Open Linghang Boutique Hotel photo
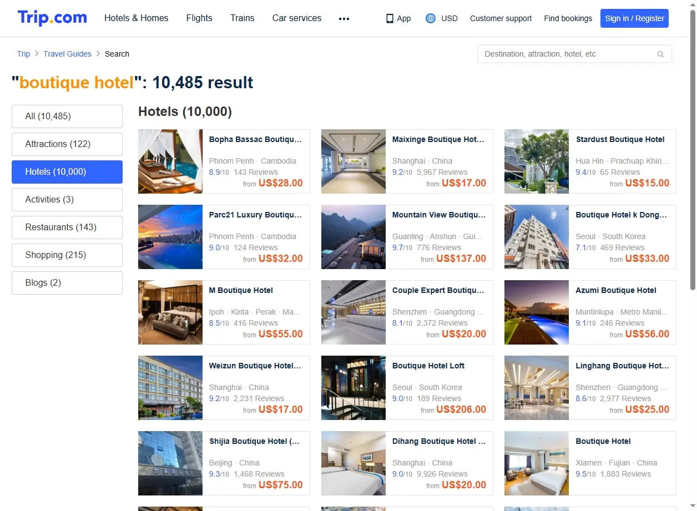This screenshot has height=511, width=697. pos(537,388)
